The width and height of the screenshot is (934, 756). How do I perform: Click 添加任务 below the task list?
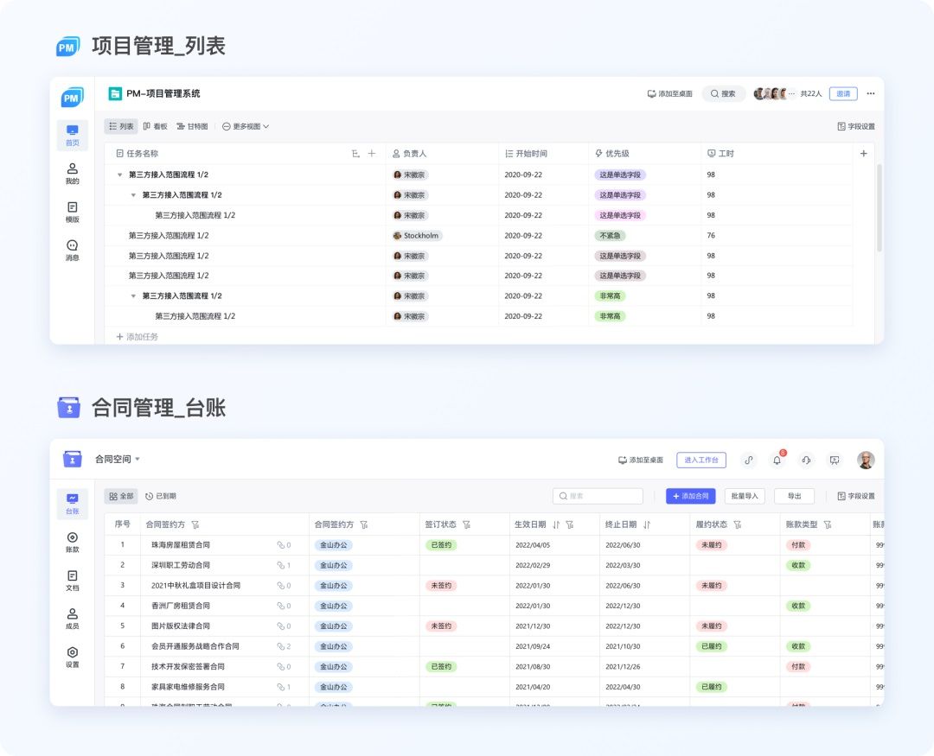coord(137,337)
